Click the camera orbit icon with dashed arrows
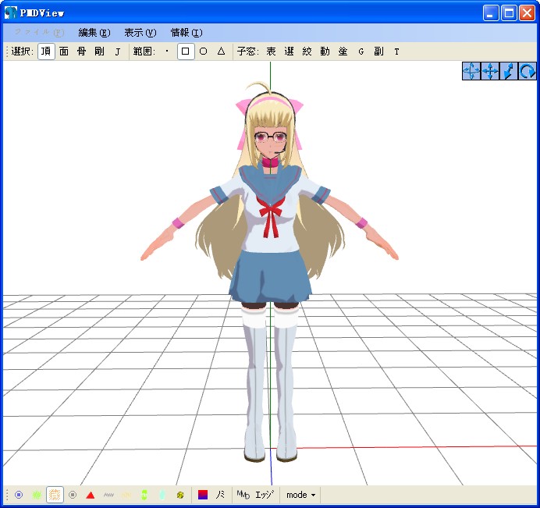Image resolution: width=540 pixels, height=508 pixels. (x=471, y=71)
